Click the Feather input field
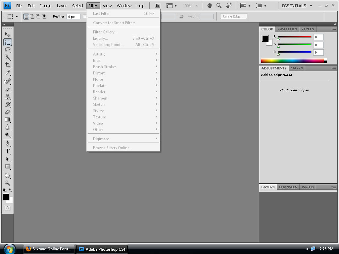The image size is (339, 254). 73,17
